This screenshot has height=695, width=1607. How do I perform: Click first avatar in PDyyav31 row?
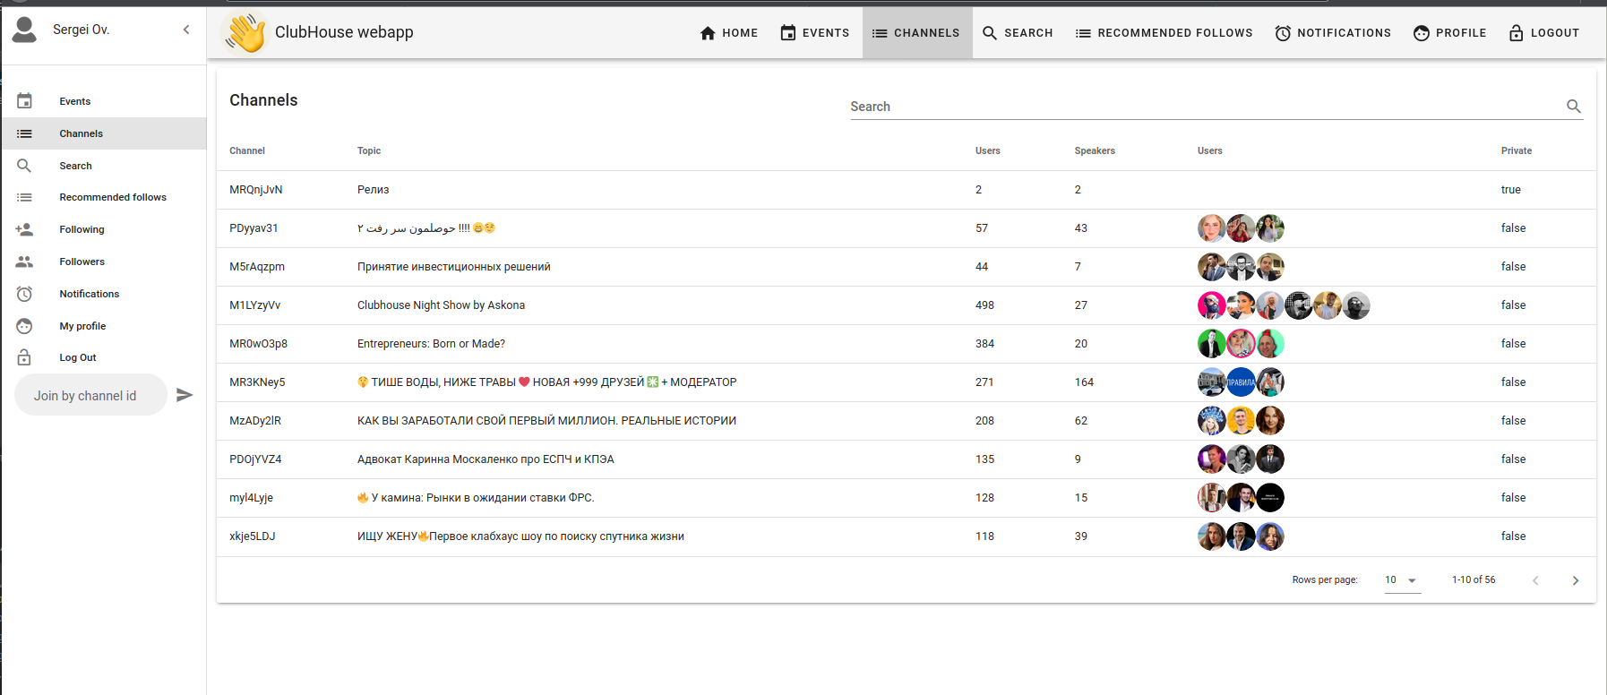(1212, 228)
